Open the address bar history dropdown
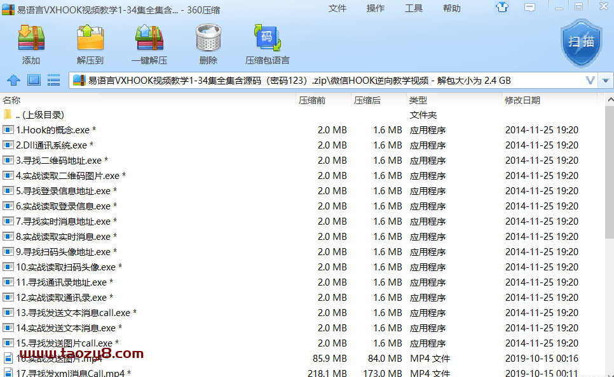 coord(590,80)
